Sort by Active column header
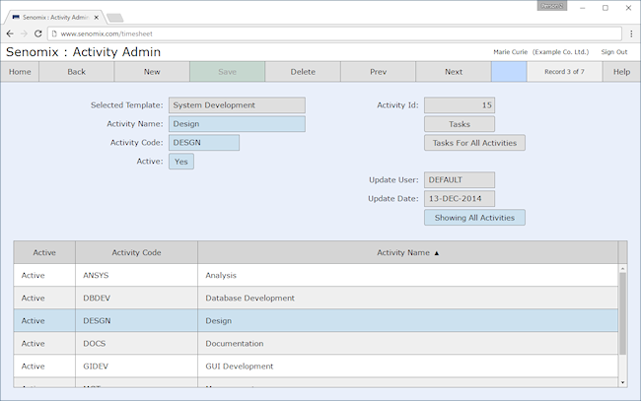The width and height of the screenshot is (641, 401). click(44, 252)
